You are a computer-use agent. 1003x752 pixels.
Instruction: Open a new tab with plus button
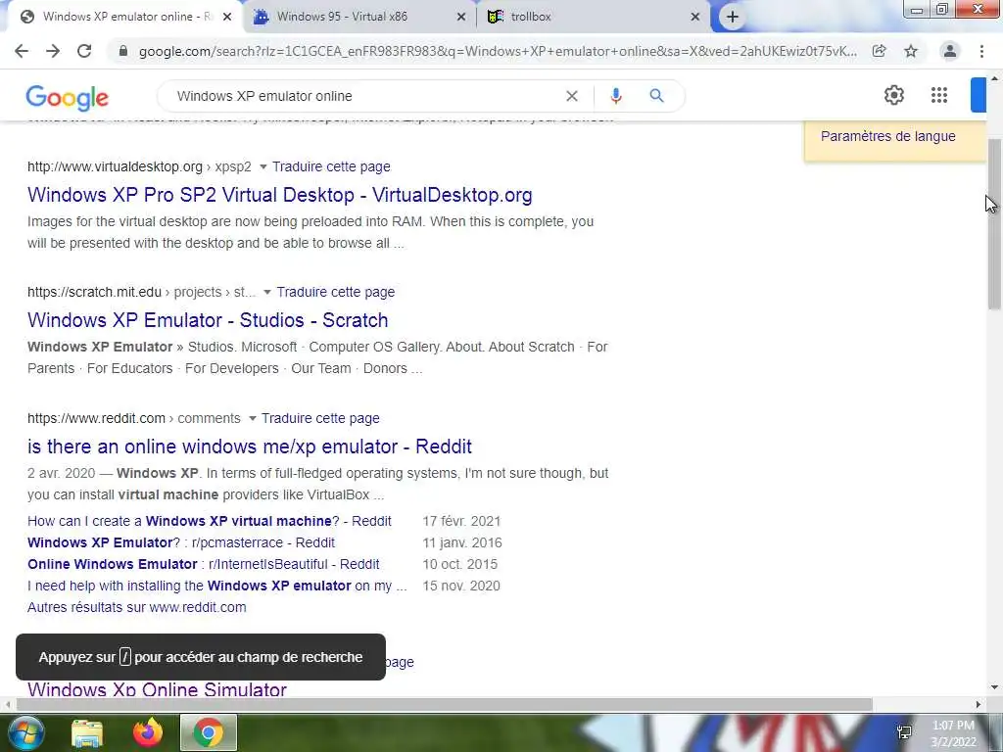[x=733, y=17]
